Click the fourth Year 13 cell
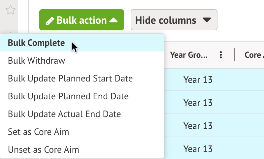 [x=198, y=148]
